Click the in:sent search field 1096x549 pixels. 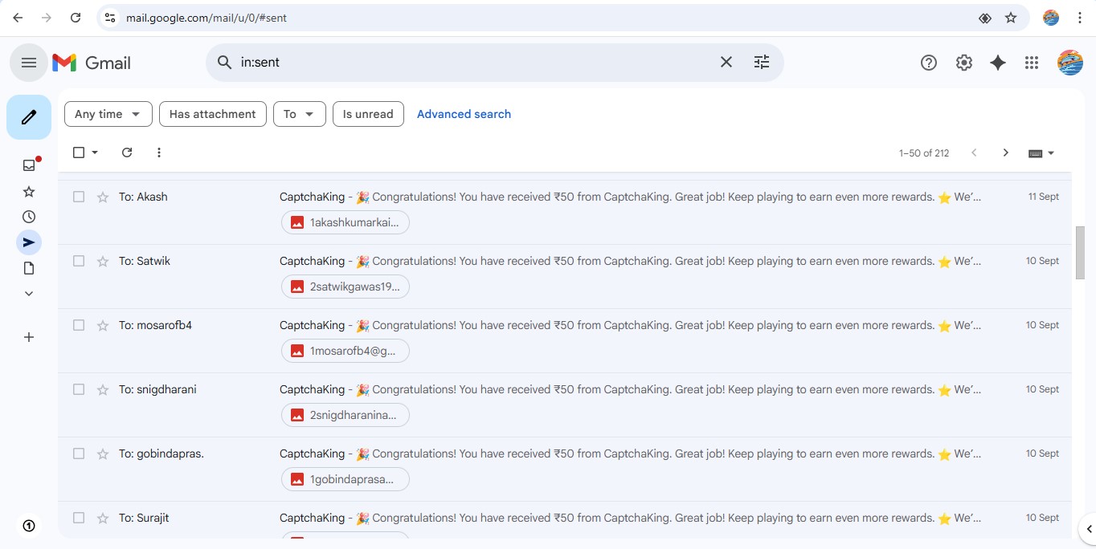(x=474, y=63)
